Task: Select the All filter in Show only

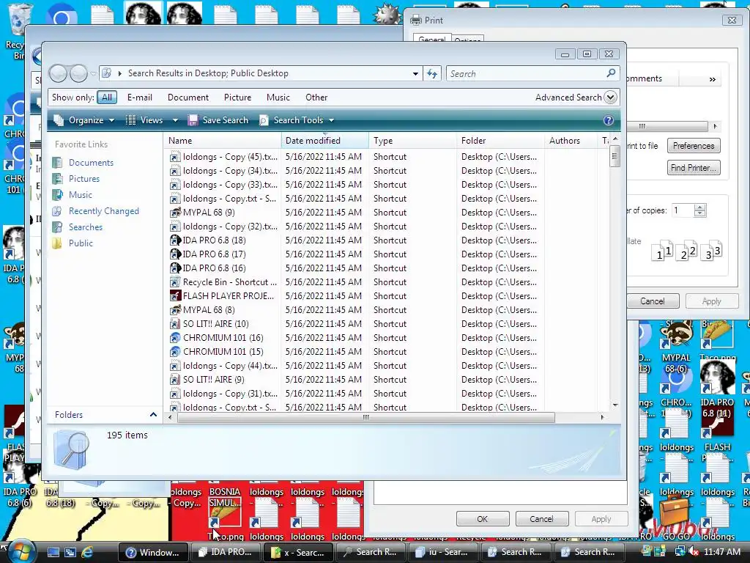Action: pos(107,97)
